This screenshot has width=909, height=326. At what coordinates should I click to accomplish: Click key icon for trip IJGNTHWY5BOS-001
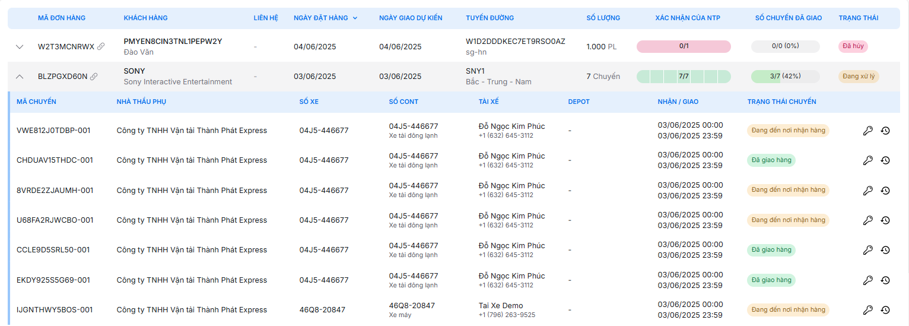(x=867, y=310)
